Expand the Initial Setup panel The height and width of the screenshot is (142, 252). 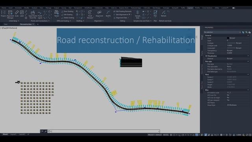point(14,21)
